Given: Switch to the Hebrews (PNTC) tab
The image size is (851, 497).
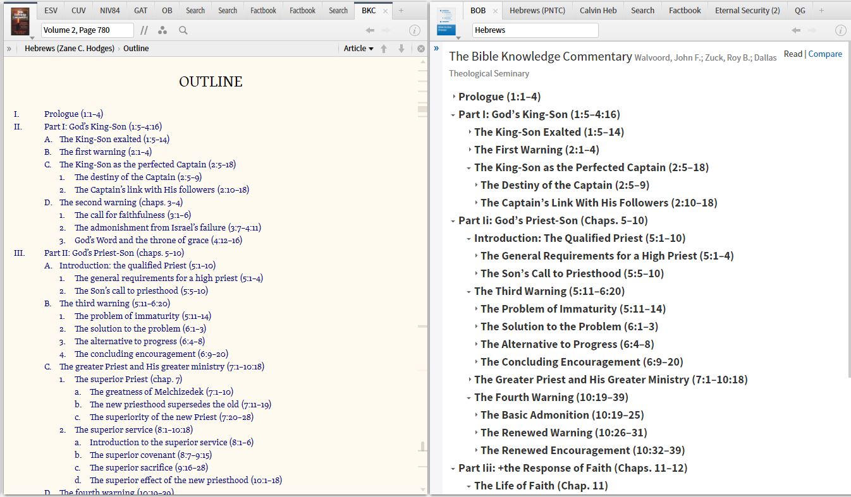Looking at the screenshot, I should coord(537,10).
